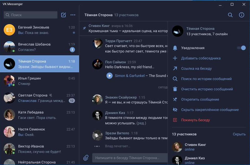Click the trash icon for Очистить историю

(x=175, y=89)
